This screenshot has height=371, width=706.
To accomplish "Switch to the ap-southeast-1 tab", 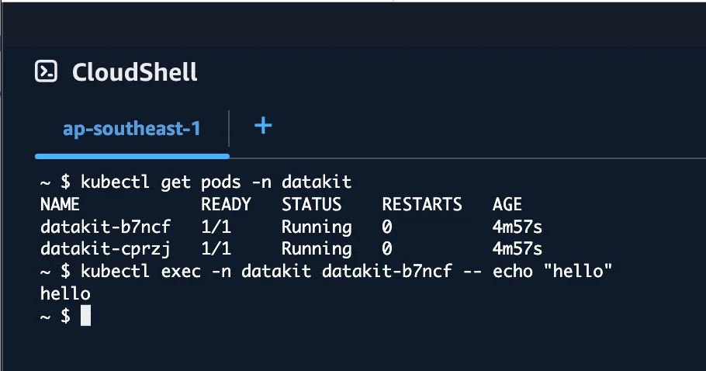I will [132, 128].
